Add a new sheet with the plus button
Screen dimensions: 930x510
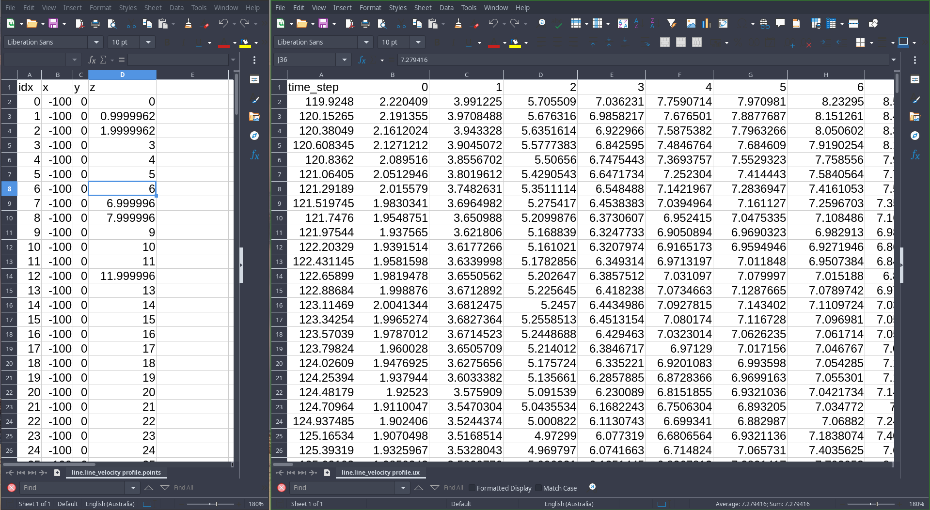click(x=327, y=473)
